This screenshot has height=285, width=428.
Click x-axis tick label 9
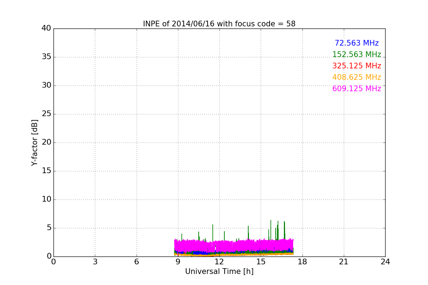pos(178,262)
